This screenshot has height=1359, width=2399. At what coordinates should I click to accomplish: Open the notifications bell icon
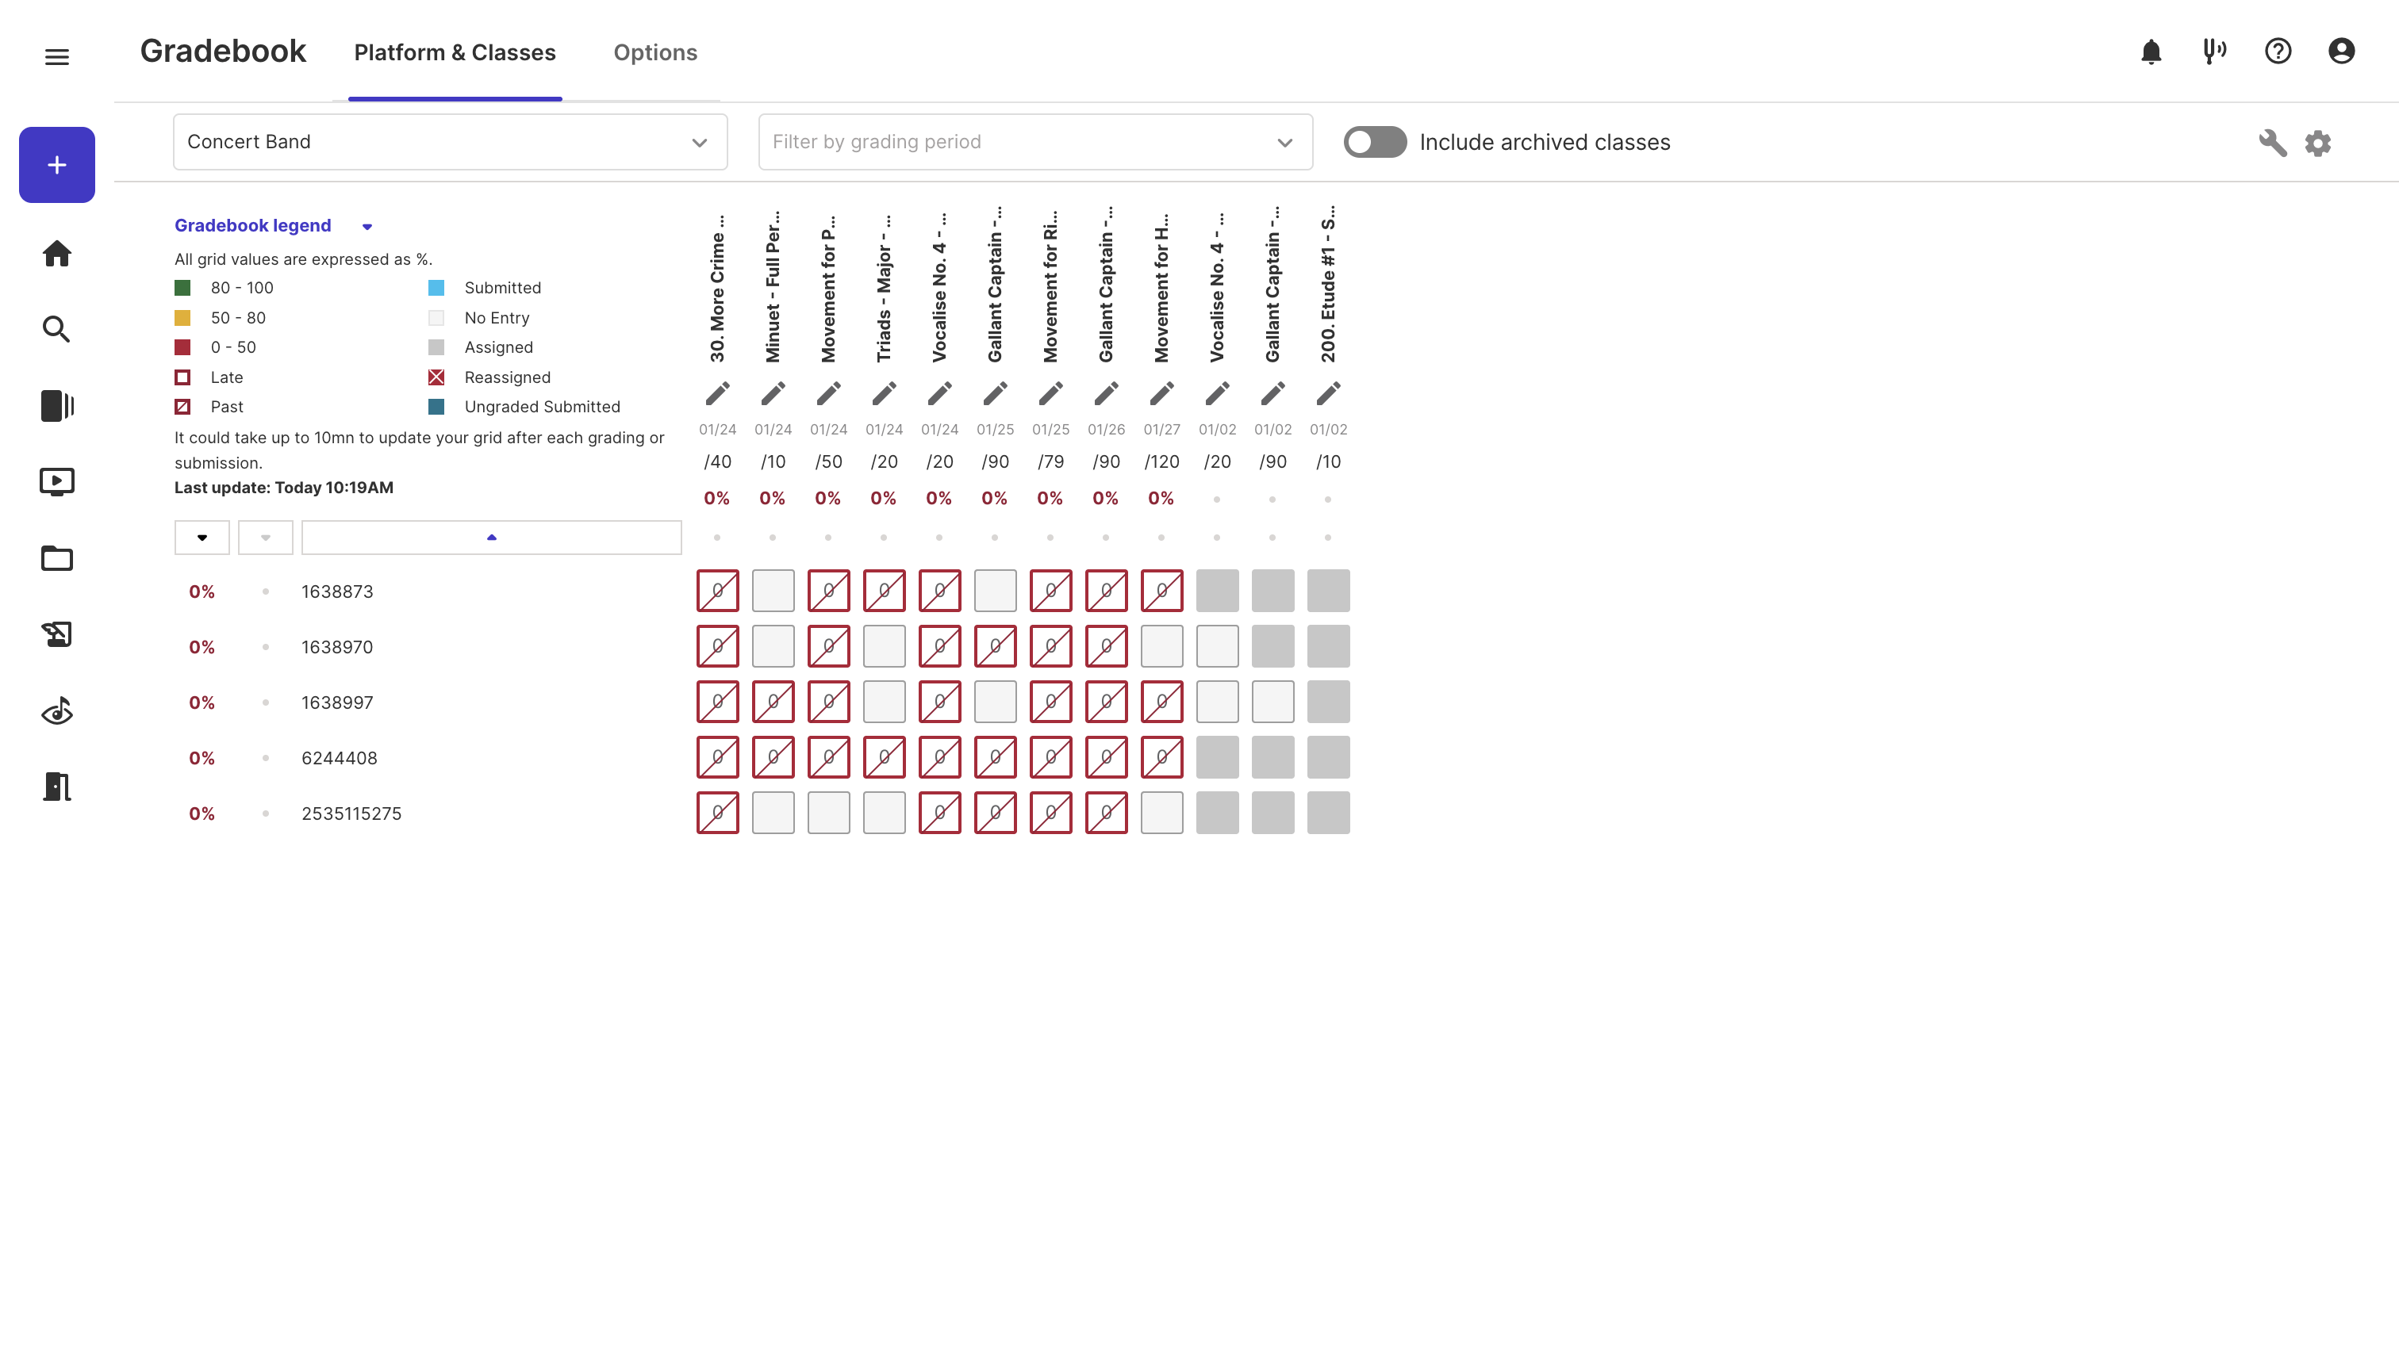[2151, 52]
